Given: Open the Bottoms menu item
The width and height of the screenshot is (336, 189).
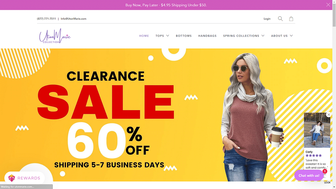Looking at the screenshot, I should (184, 36).
